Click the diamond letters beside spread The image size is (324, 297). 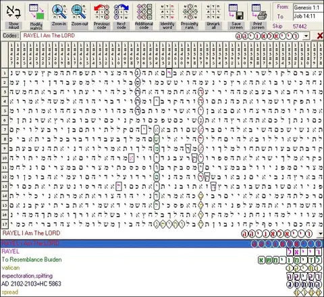point(308,292)
